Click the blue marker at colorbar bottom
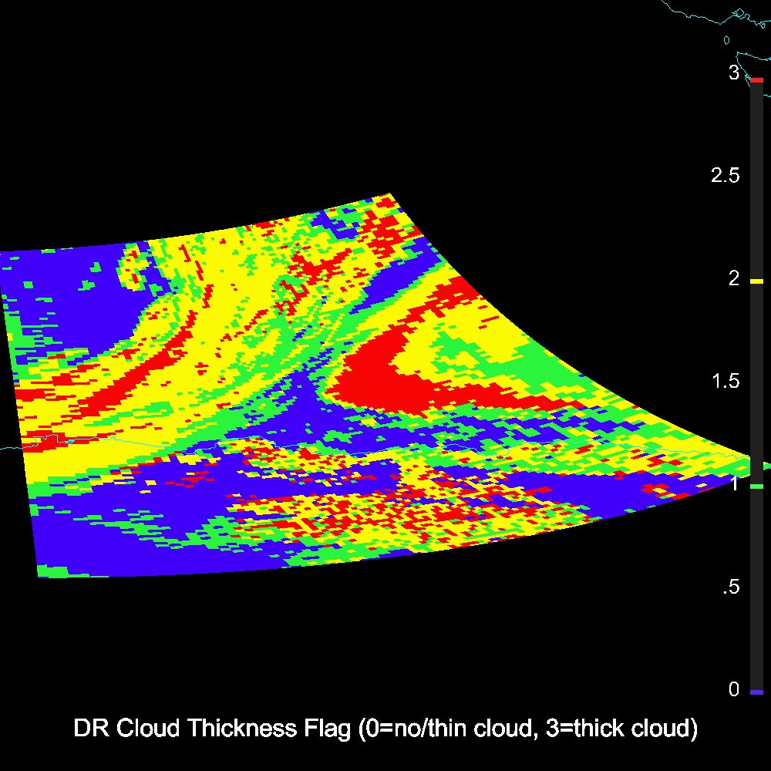 point(756,692)
